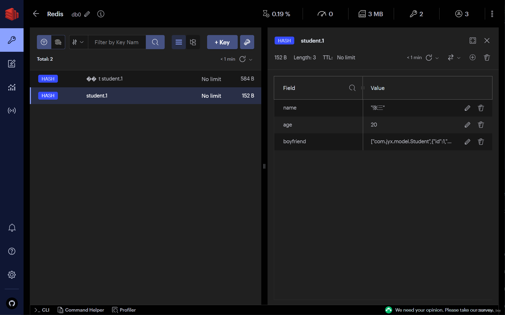Viewport: 505px width, 315px height.
Task: Click the + Key button
Action: [x=222, y=42]
